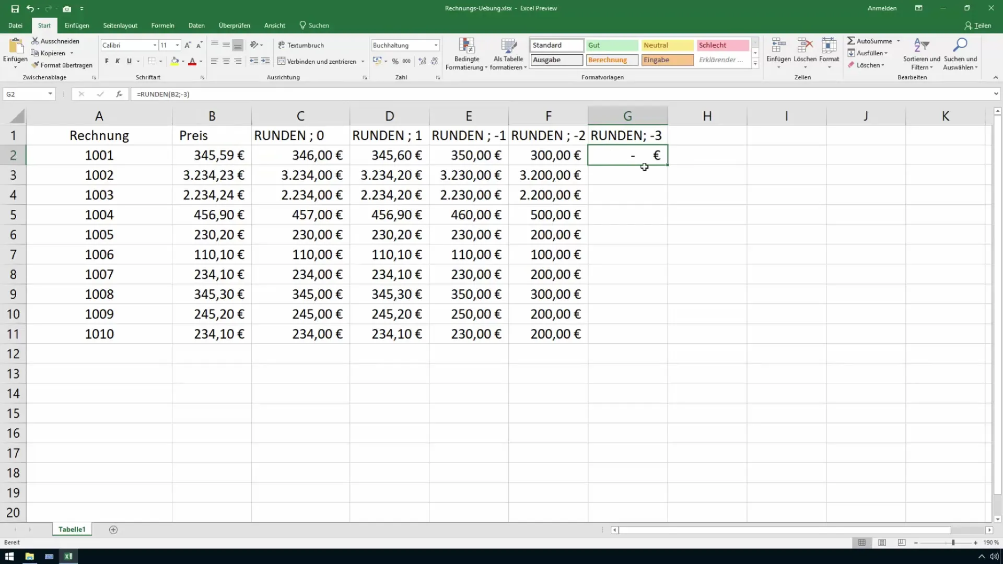The width and height of the screenshot is (1003, 564).
Task: Collapse the ribbon with the chevron
Action: (x=995, y=77)
